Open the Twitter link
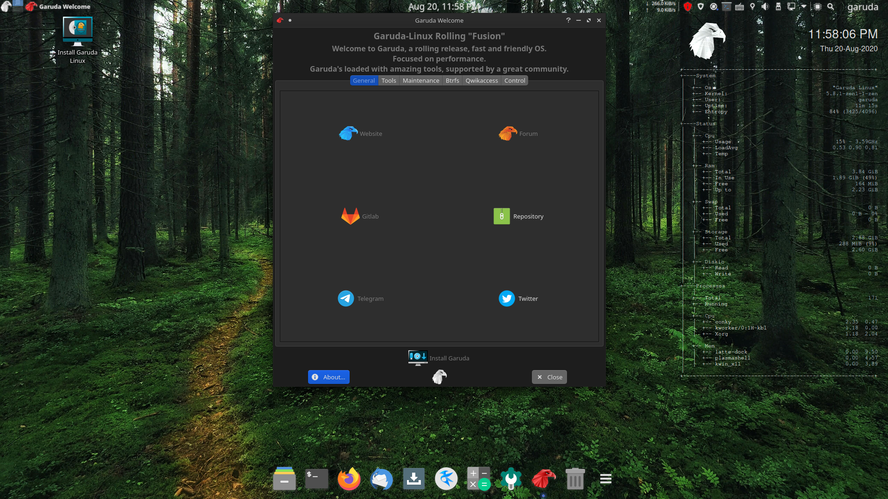Image resolution: width=888 pixels, height=499 pixels. click(518, 298)
